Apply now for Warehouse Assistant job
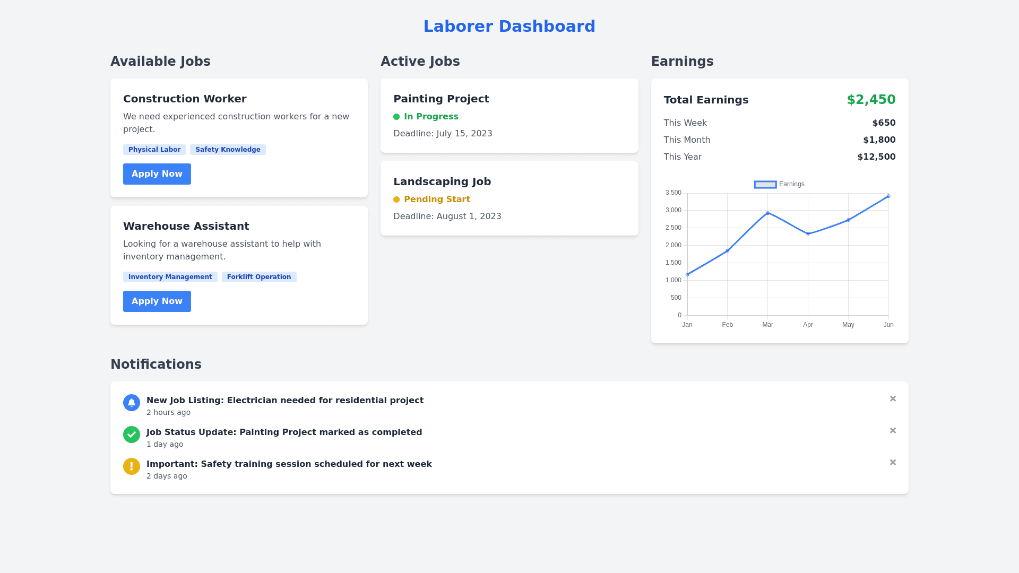The height and width of the screenshot is (573, 1019). tap(157, 301)
